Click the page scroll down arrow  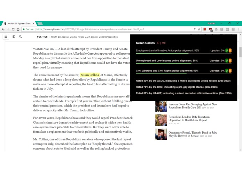[x=241, y=150]
